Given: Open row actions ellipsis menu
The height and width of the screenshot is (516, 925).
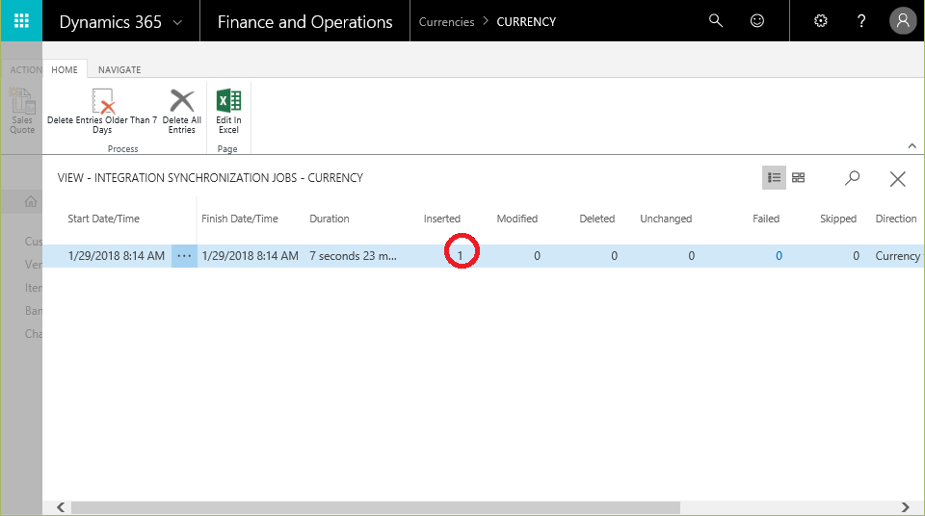Looking at the screenshot, I should coord(184,256).
